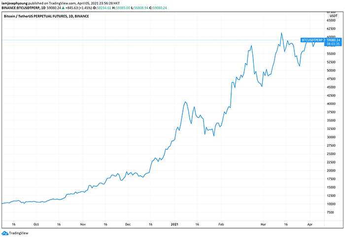This screenshot has height=238, width=345.
Task: Select the Feb label on time axis
Action: (x=221, y=223)
